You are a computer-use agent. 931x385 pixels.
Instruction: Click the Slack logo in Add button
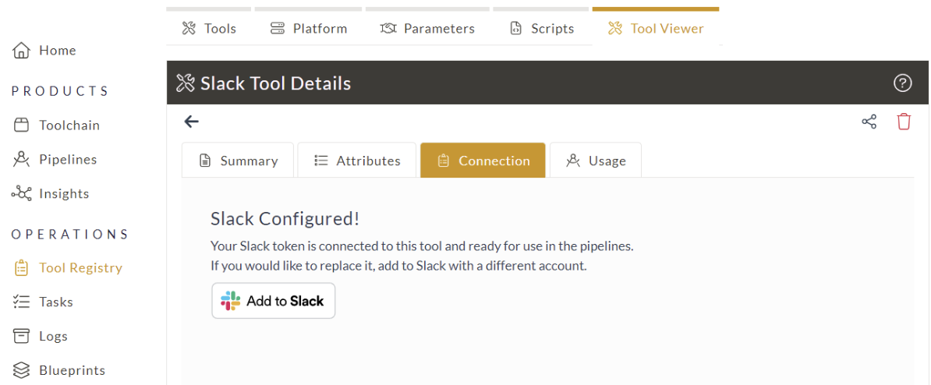point(230,301)
